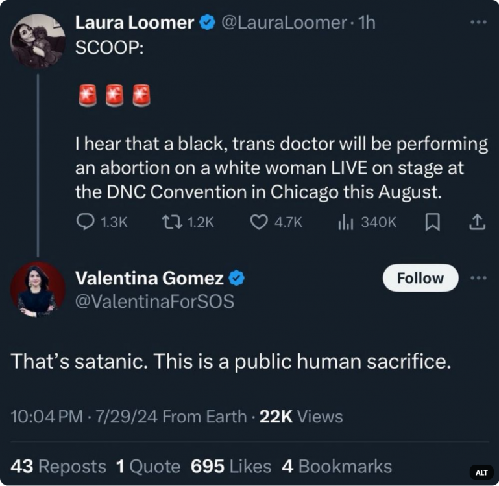Click Valentina Gomez's profile picture
The height and width of the screenshot is (486, 499).
tap(38, 289)
